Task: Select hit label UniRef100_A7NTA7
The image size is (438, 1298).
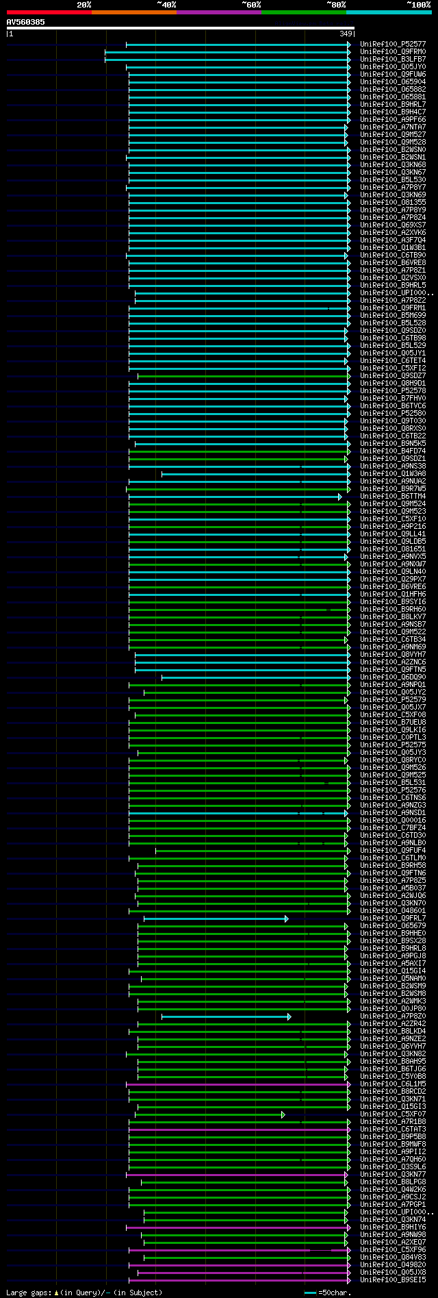Action: coord(393,127)
